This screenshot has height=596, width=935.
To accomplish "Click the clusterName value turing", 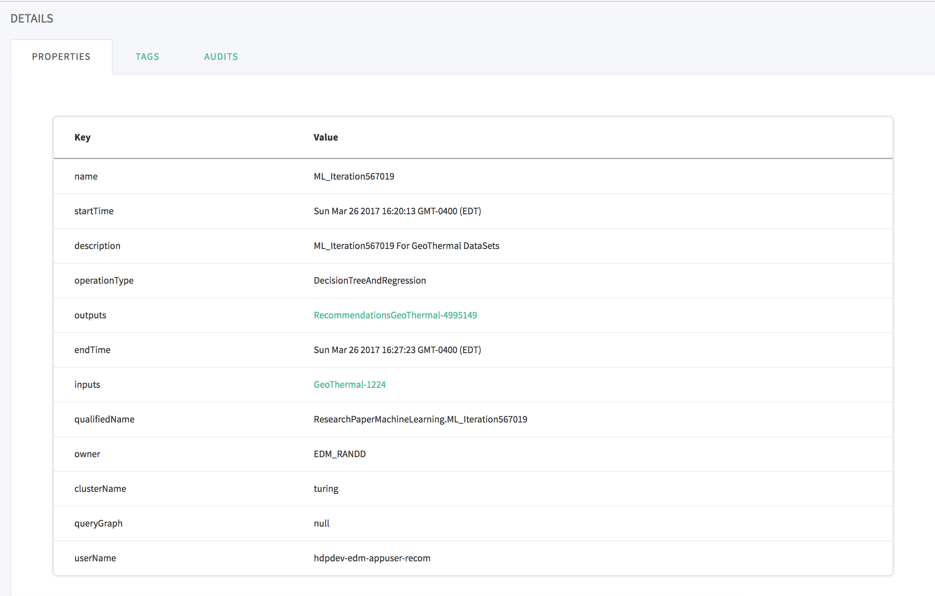I will click(326, 489).
